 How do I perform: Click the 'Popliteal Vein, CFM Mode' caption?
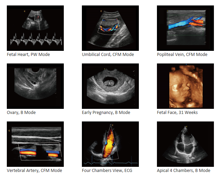point(182,55)
